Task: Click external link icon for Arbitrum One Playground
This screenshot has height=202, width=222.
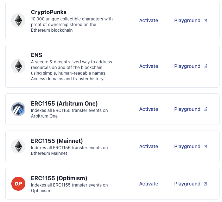Action: tap(205, 109)
